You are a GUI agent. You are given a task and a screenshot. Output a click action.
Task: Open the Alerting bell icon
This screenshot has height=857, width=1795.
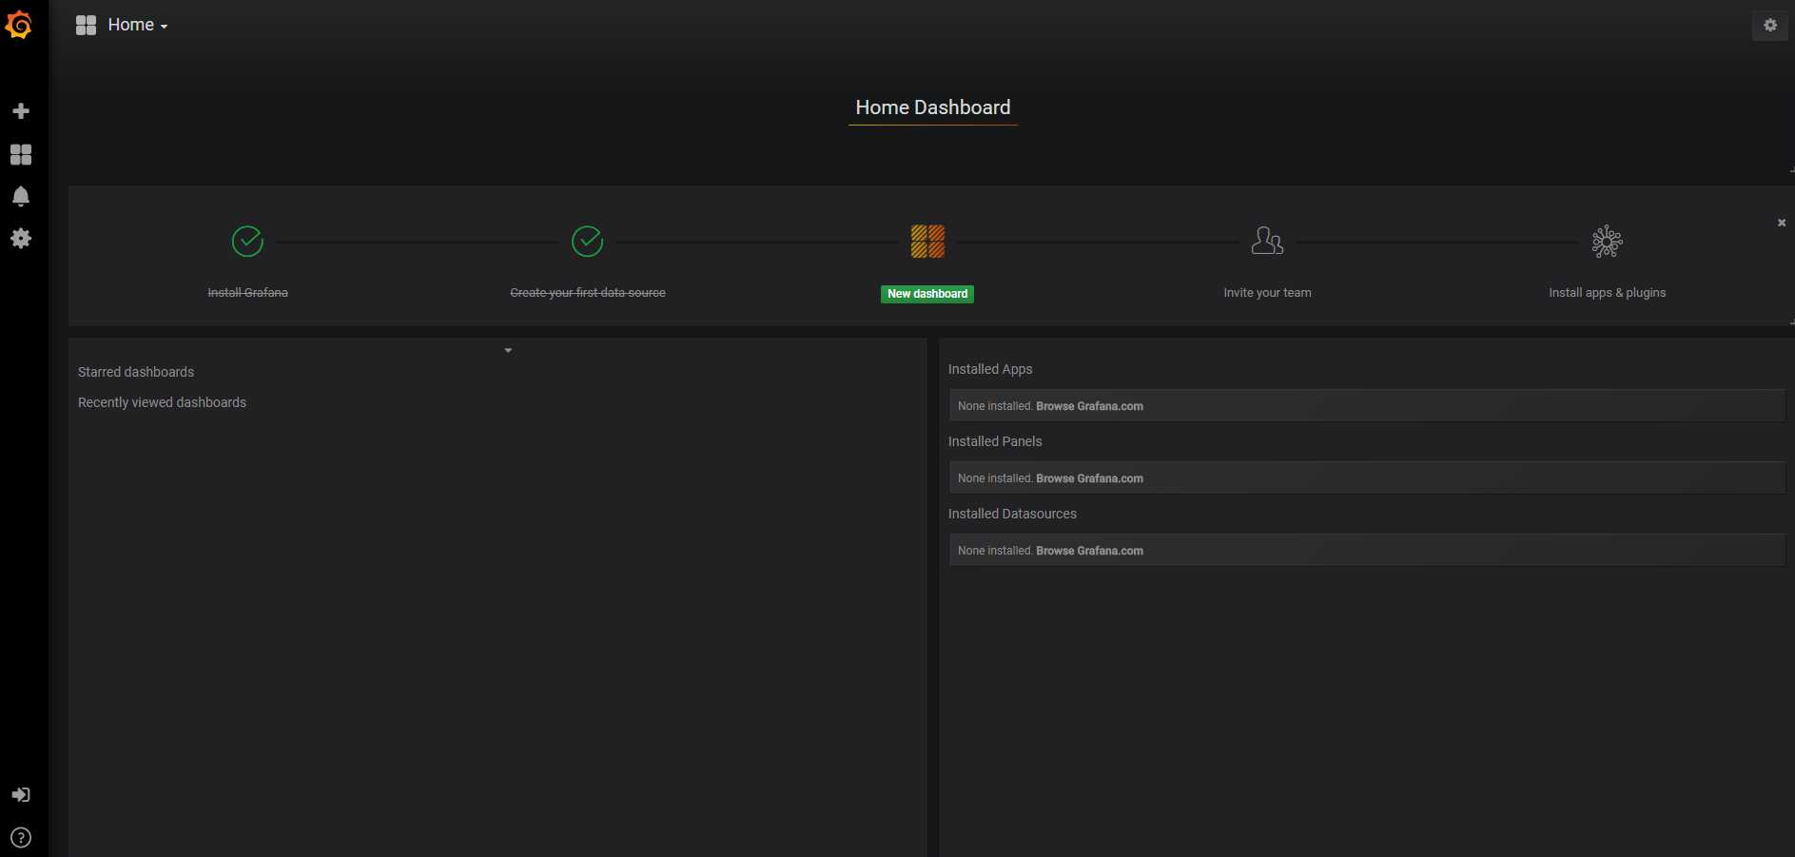[x=21, y=196]
